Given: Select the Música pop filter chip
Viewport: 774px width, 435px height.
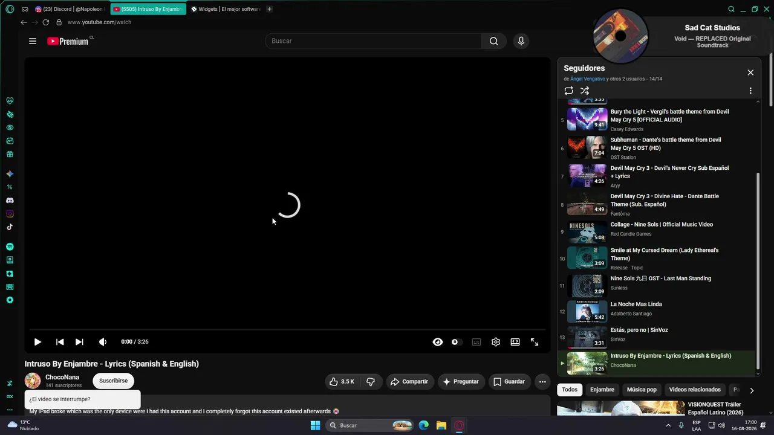Looking at the screenshot, I should (642, 390).
